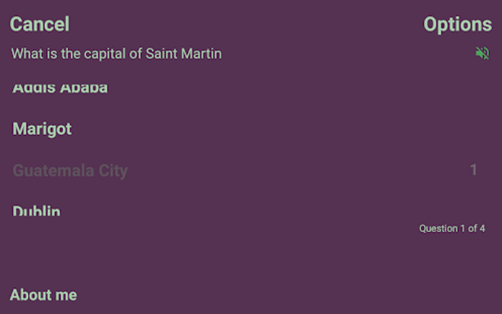Cancel the current quiz
Image resolution: width=502 pixels, height=314 pixels.
point(40,24)
